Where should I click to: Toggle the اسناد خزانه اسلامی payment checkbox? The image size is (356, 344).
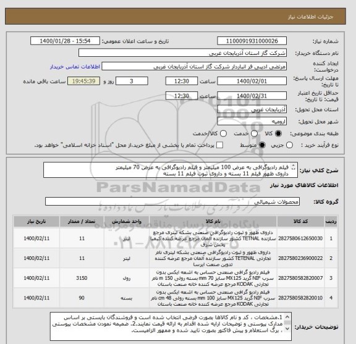pos(219,145)
